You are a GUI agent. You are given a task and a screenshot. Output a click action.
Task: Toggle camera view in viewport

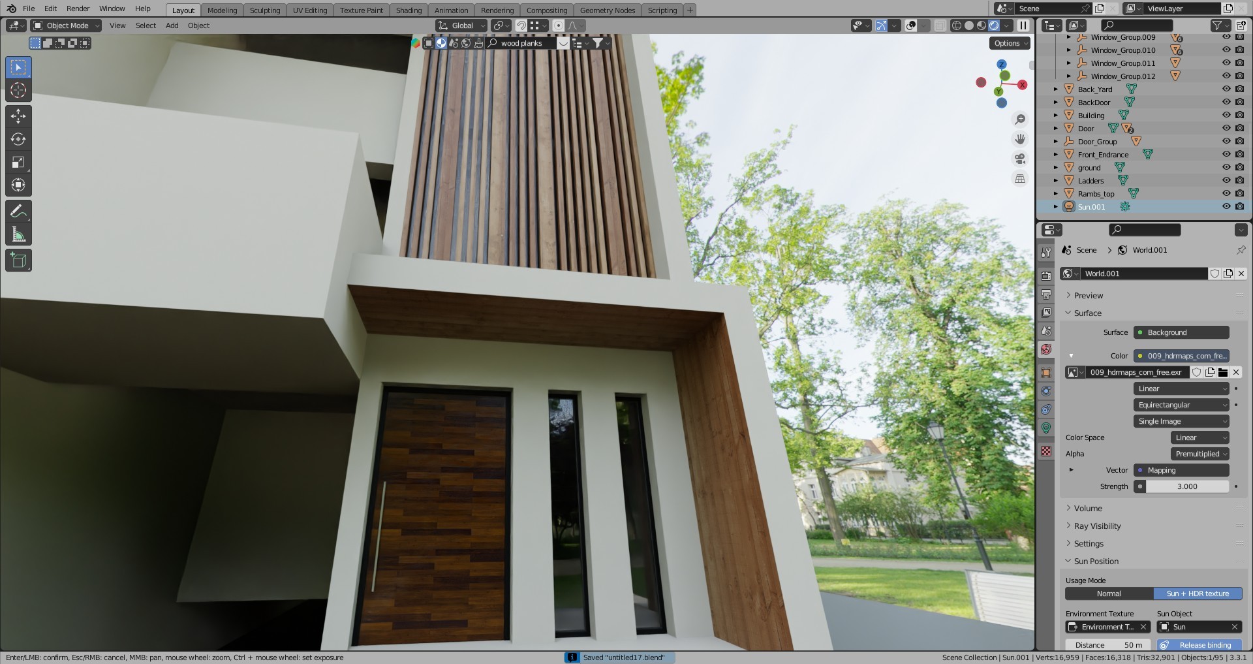1019,159
